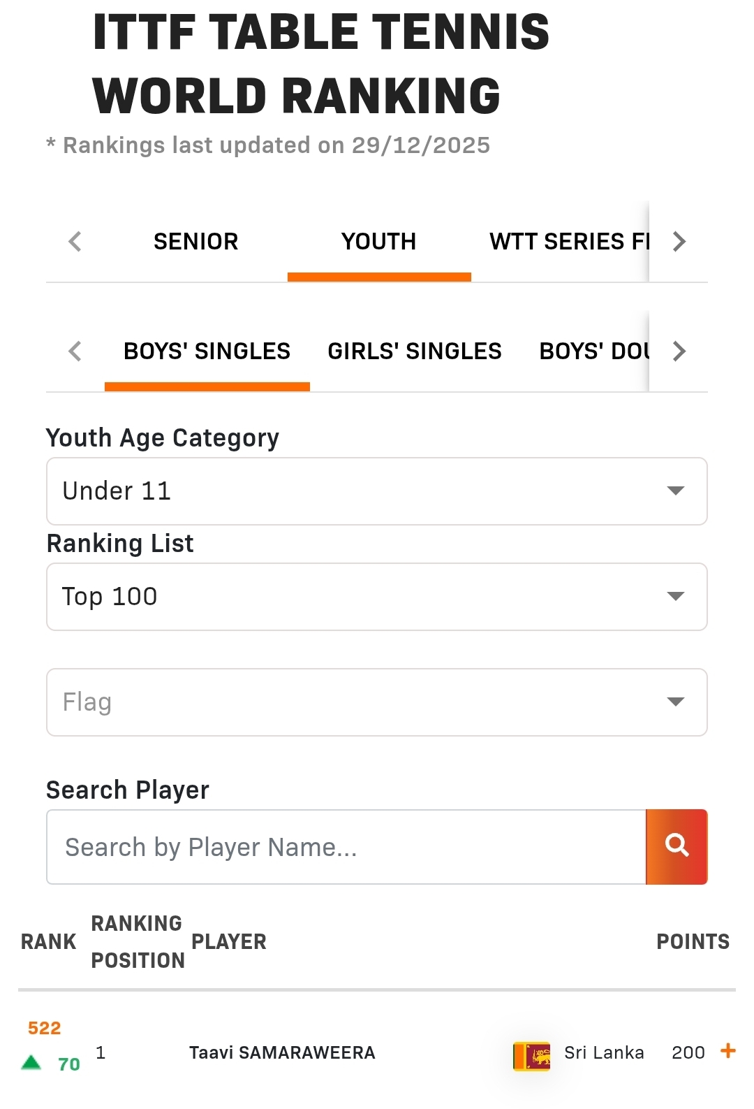Click the POINTS column header
Image resolution: width=754 pixels, height=1109 pixels.
(693, 942)
